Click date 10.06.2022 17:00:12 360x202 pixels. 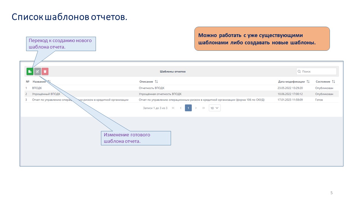click(290, 94)
